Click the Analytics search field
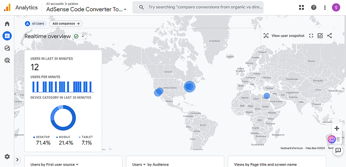 [204, 7]
